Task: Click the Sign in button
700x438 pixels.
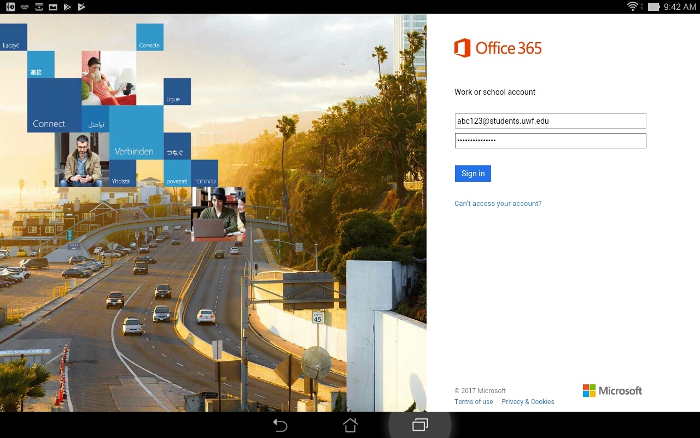Action: (473, 174)
